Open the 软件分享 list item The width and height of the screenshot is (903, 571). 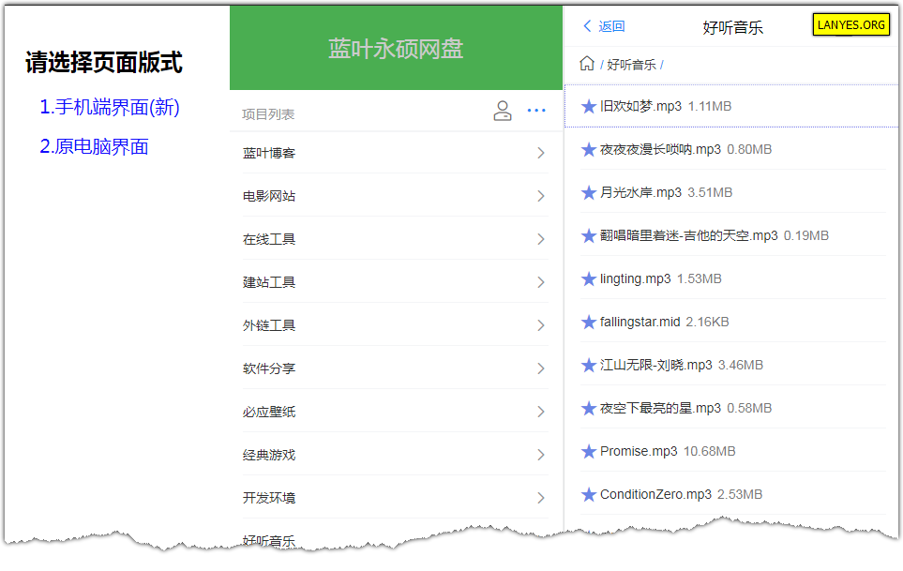(x=395, y=369)
